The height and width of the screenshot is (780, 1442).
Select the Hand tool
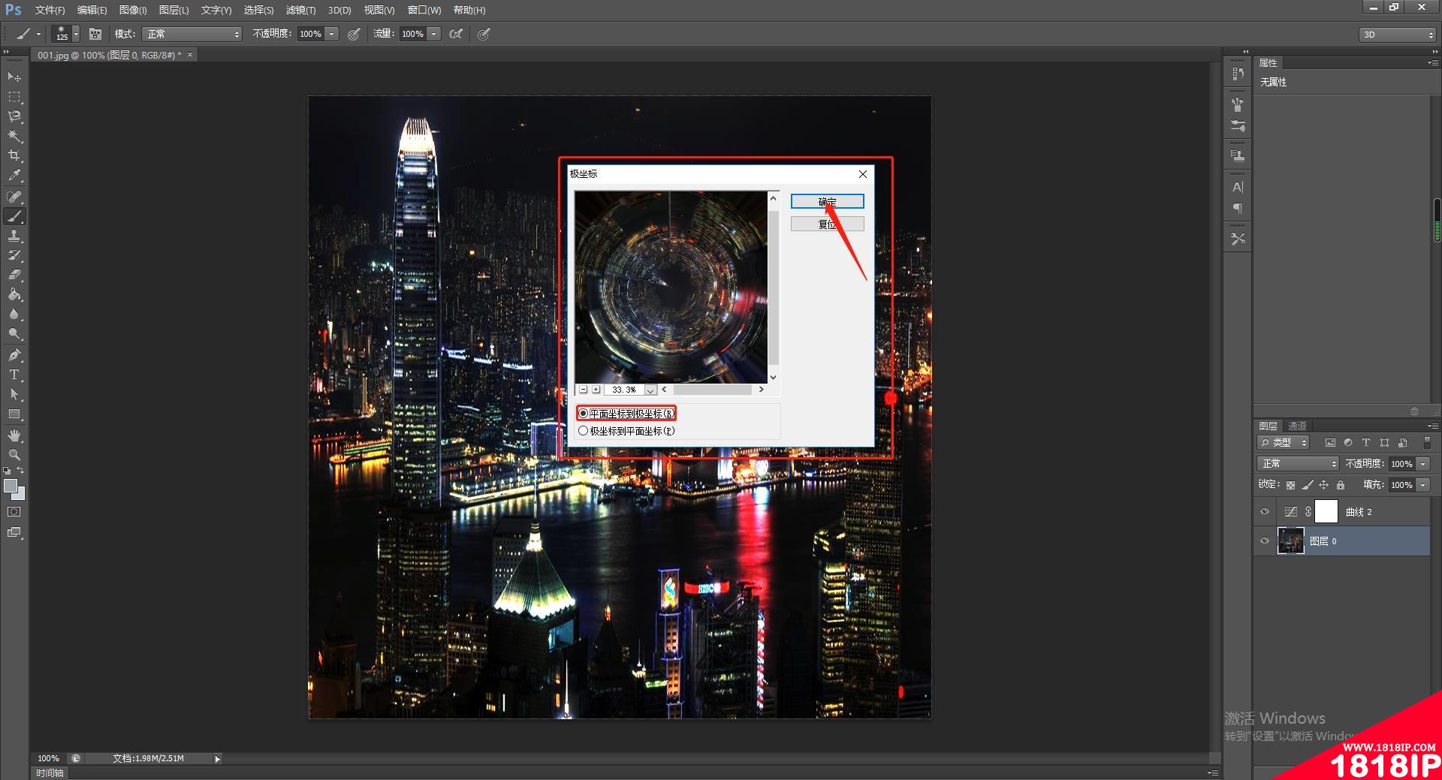tap(14, 435)
